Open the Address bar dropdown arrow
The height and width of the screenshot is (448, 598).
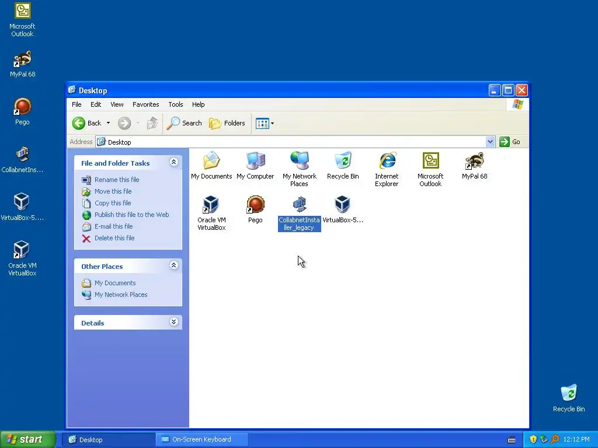point(490,142)
